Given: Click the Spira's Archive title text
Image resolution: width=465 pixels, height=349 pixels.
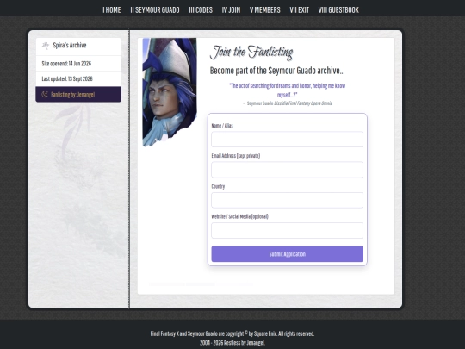Looking at the screenshot, I should [70, 46].
